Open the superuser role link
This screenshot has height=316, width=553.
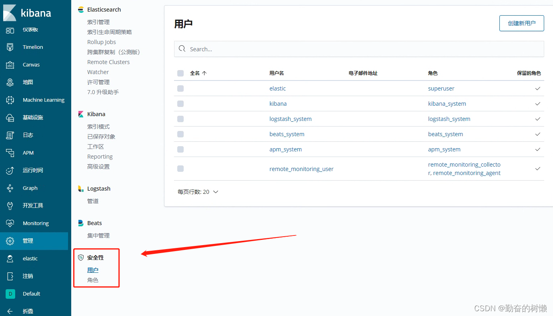point(441,89)
